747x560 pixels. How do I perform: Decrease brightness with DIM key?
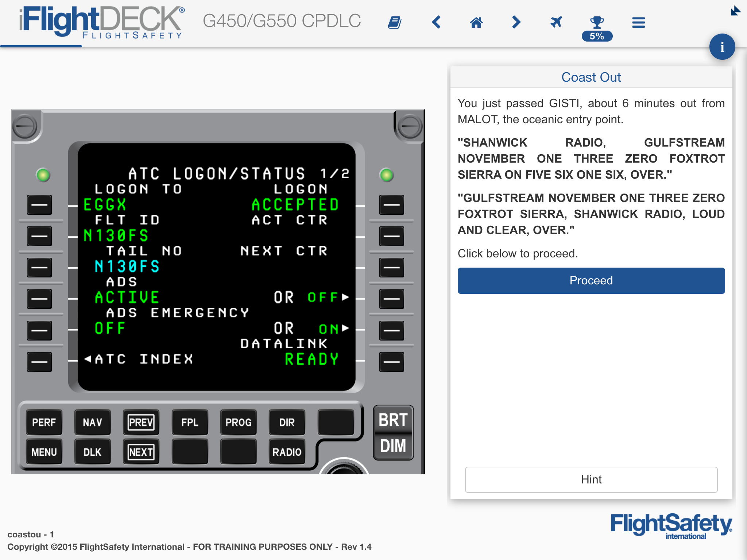(x=393, y=446)
